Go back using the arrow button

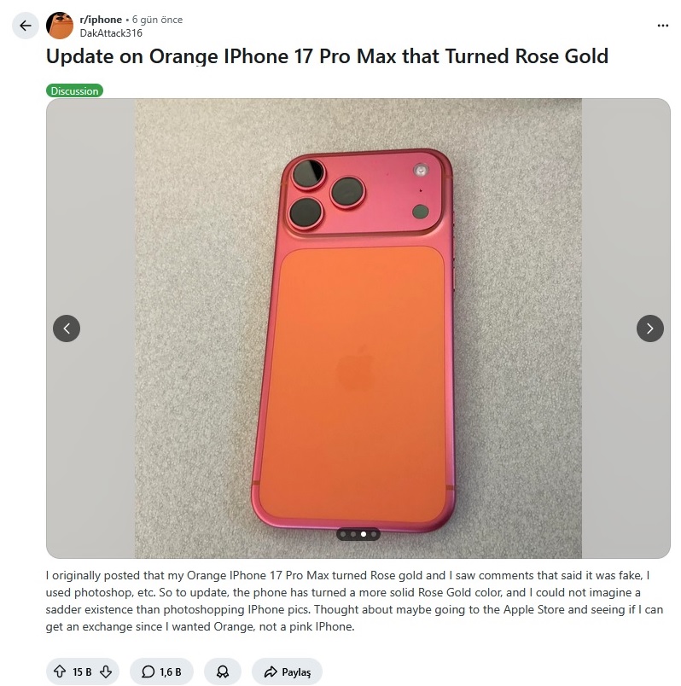click(26, 26)
